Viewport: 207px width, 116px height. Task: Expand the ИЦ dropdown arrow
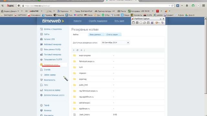pos(54,11)
